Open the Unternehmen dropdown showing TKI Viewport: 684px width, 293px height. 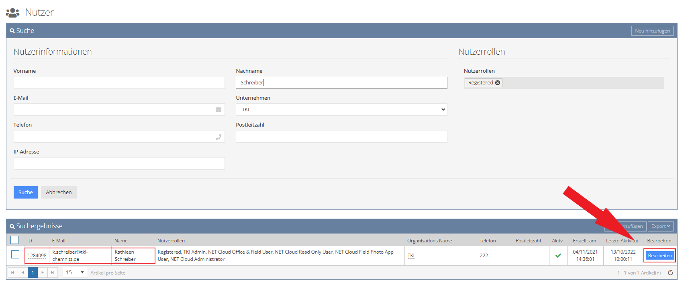[x=341, y=110]
